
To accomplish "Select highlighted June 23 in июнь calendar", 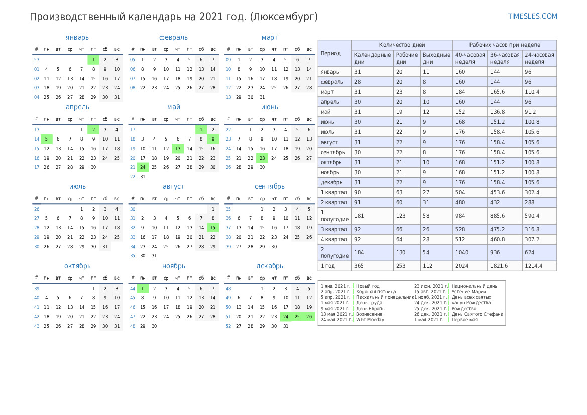I will coord(262,158).
